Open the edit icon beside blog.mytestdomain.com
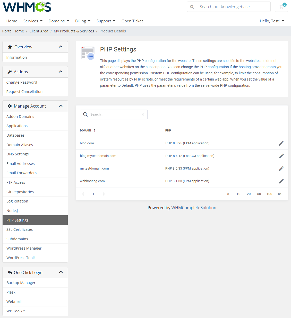The image size is (291, 318). click(x=281, y=156)
